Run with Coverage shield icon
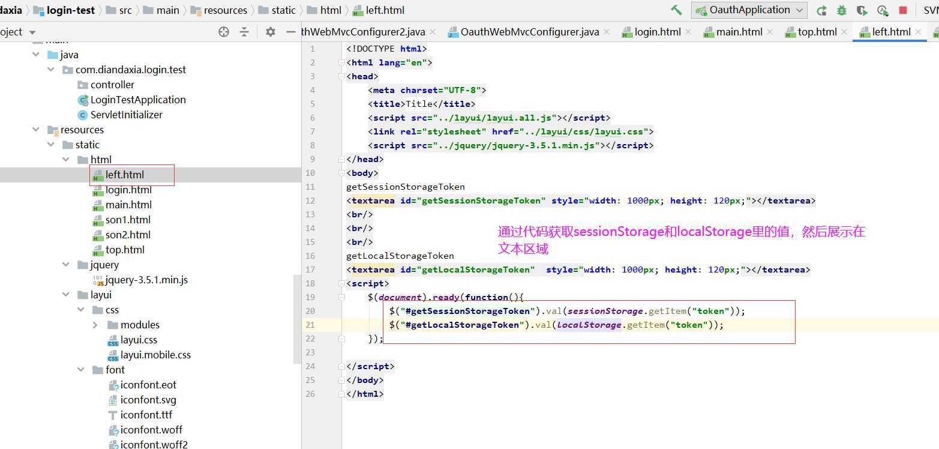The image size is (939, 449). coord(862,10)
